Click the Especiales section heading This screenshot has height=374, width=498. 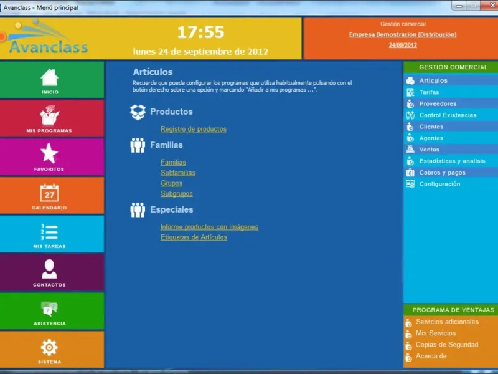tap(172, 209)
